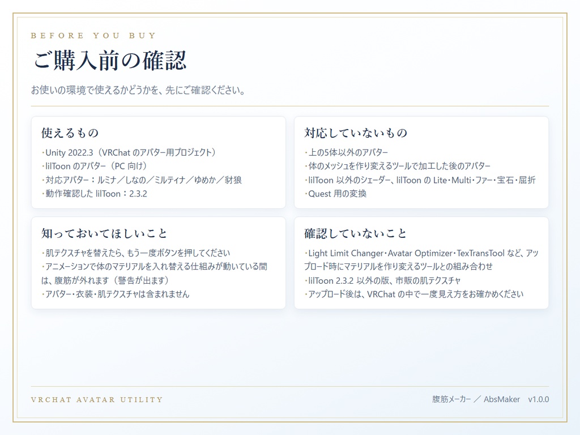
Task: Click the card heading '知っておいてほしいこと'
Action: pyautogui.click(x=104, y=233)
